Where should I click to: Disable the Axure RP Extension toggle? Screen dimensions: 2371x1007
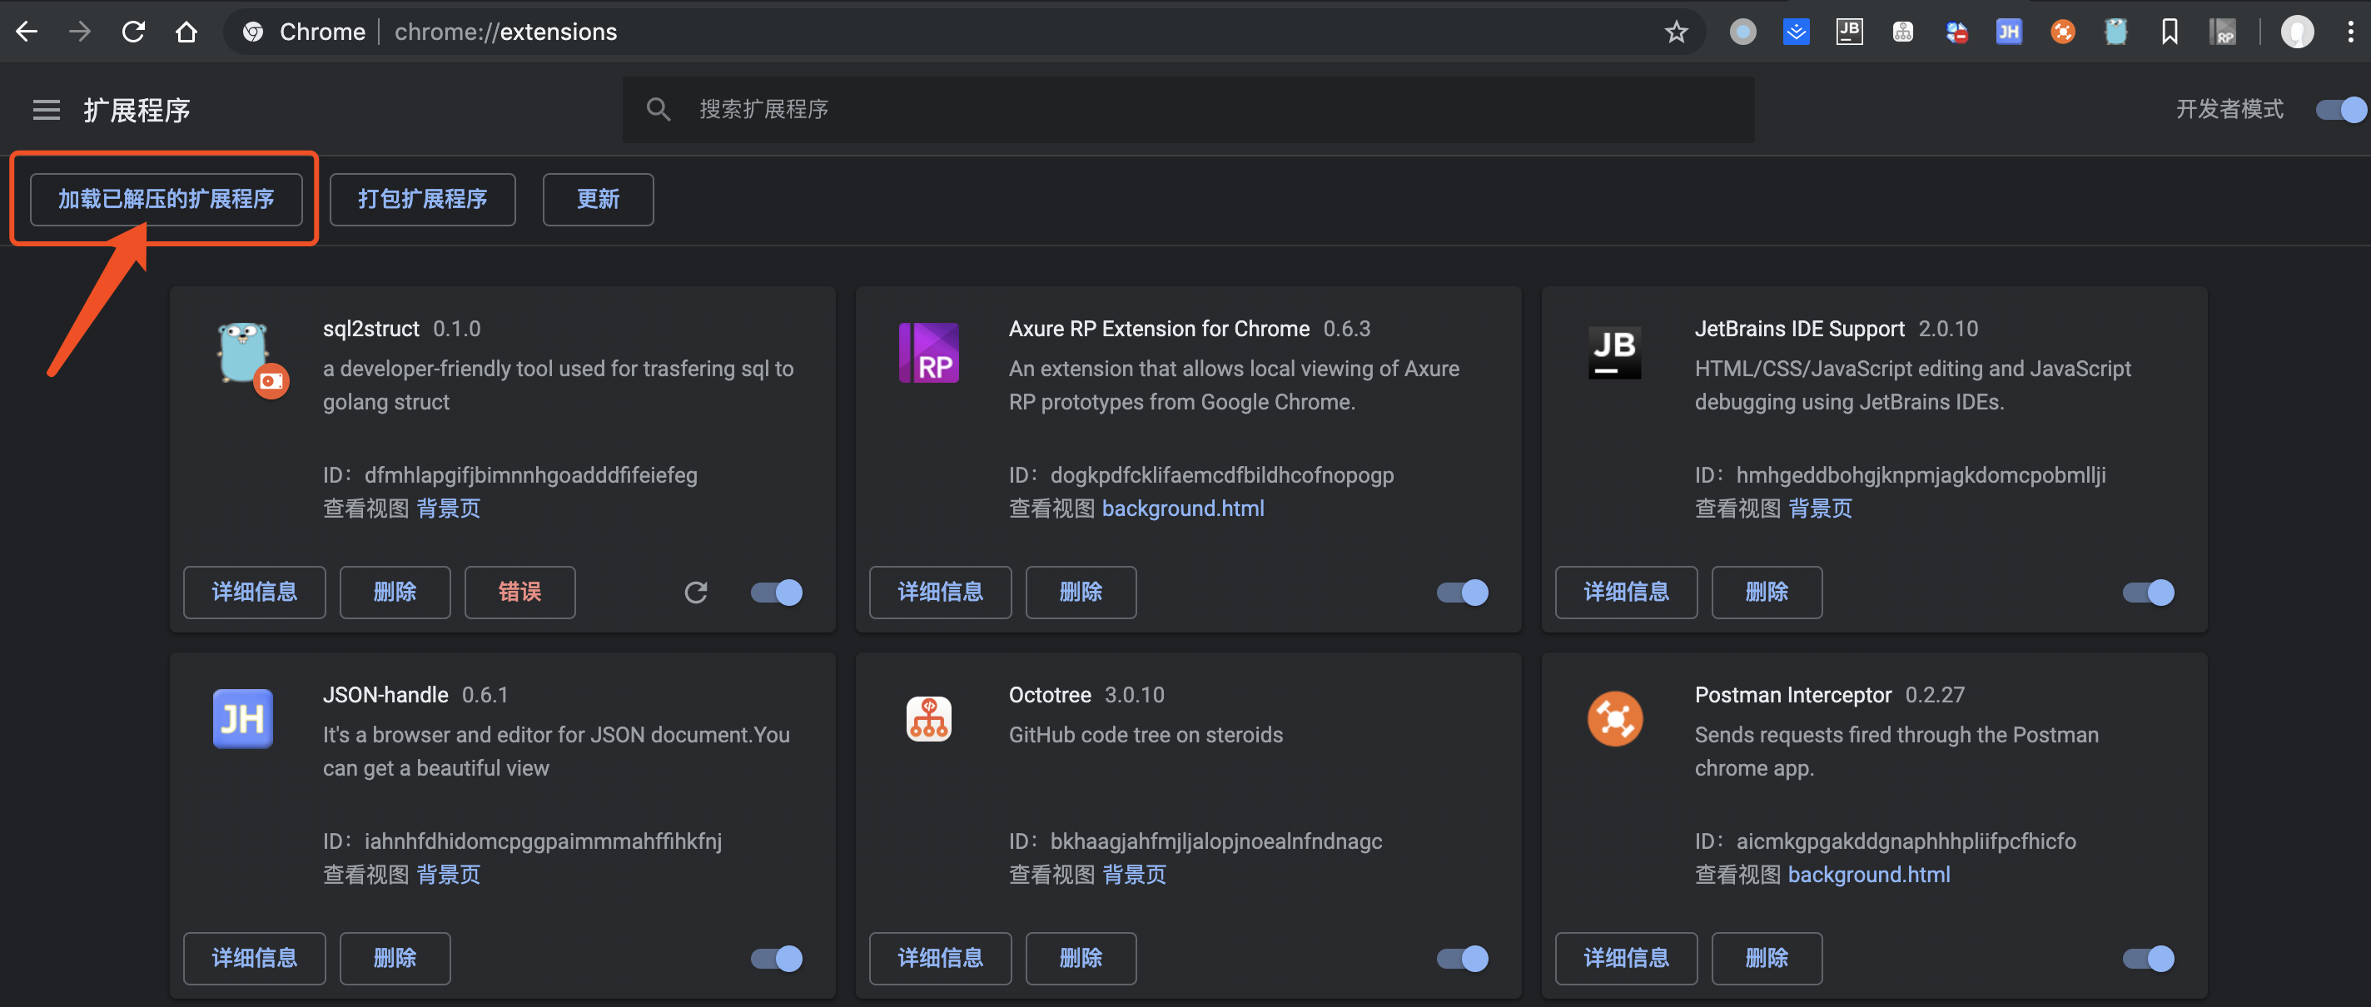[x=1462, y=592]
